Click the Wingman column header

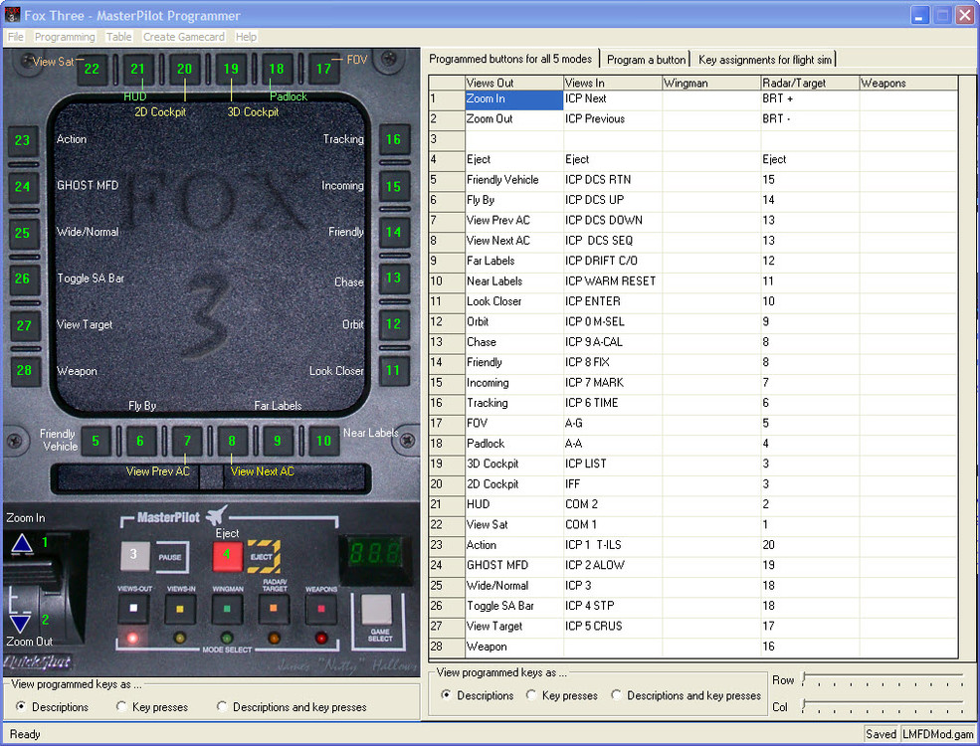click(x=711, y=83)
